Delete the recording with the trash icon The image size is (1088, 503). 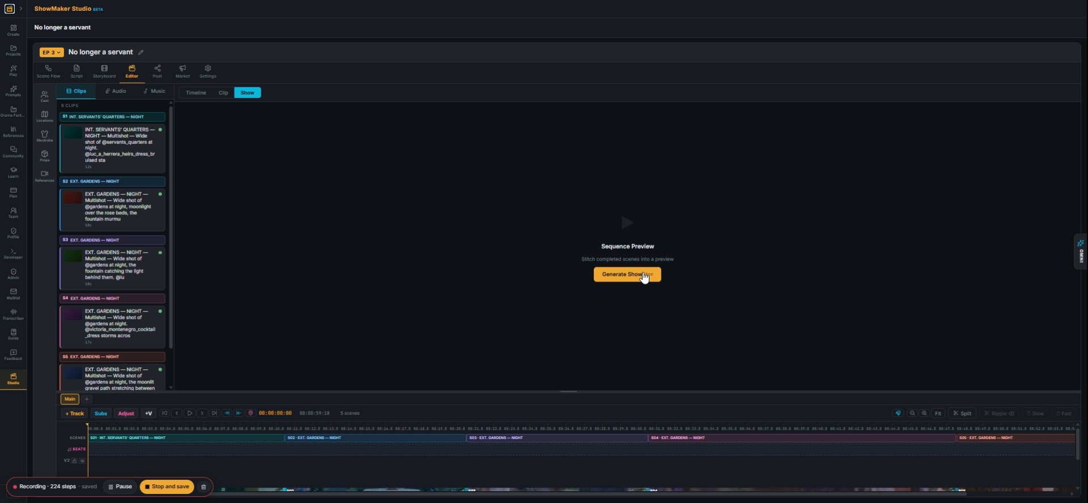pyautogui.click(x=203, y=487)
